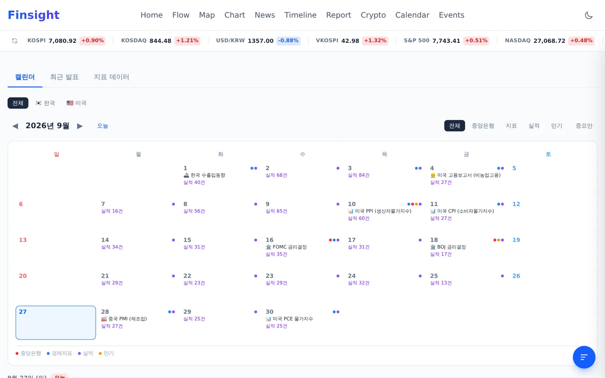The height and width of the screenshot is (378, 605).
Task: Go to the previous month arrow
Action: click(x=15, y=126)
